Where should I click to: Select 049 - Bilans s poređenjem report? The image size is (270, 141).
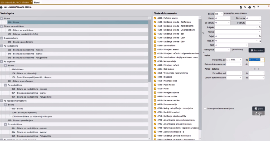click(18, 42)
